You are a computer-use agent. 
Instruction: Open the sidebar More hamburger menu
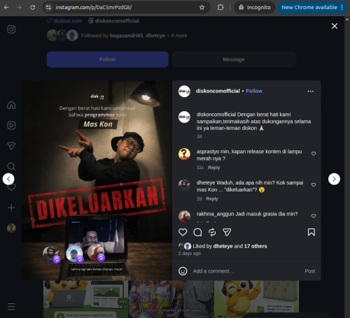click(x=11, y=307)
